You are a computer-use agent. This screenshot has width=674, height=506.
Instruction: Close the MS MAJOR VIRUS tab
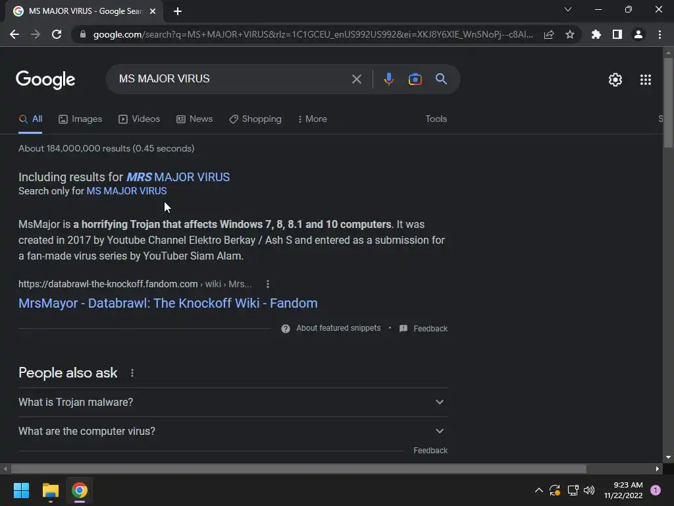(x=153, y=11)
